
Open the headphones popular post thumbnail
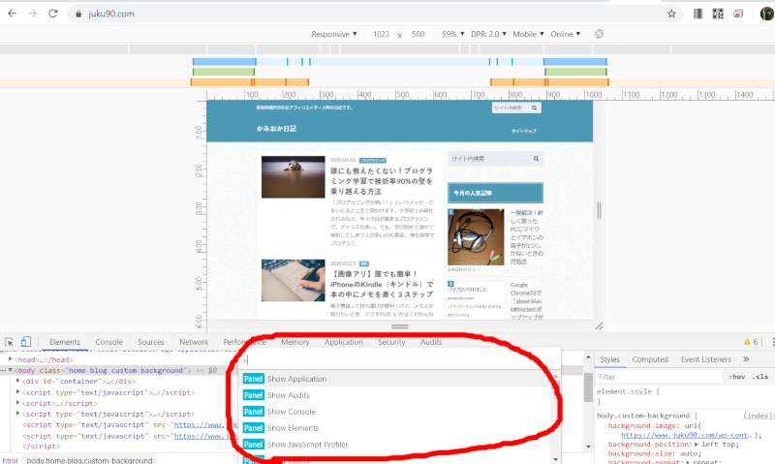[476, 237]
